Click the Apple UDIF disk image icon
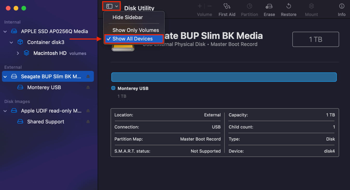The width and height of the screenshot is (350, 190). tap(14, 111)
